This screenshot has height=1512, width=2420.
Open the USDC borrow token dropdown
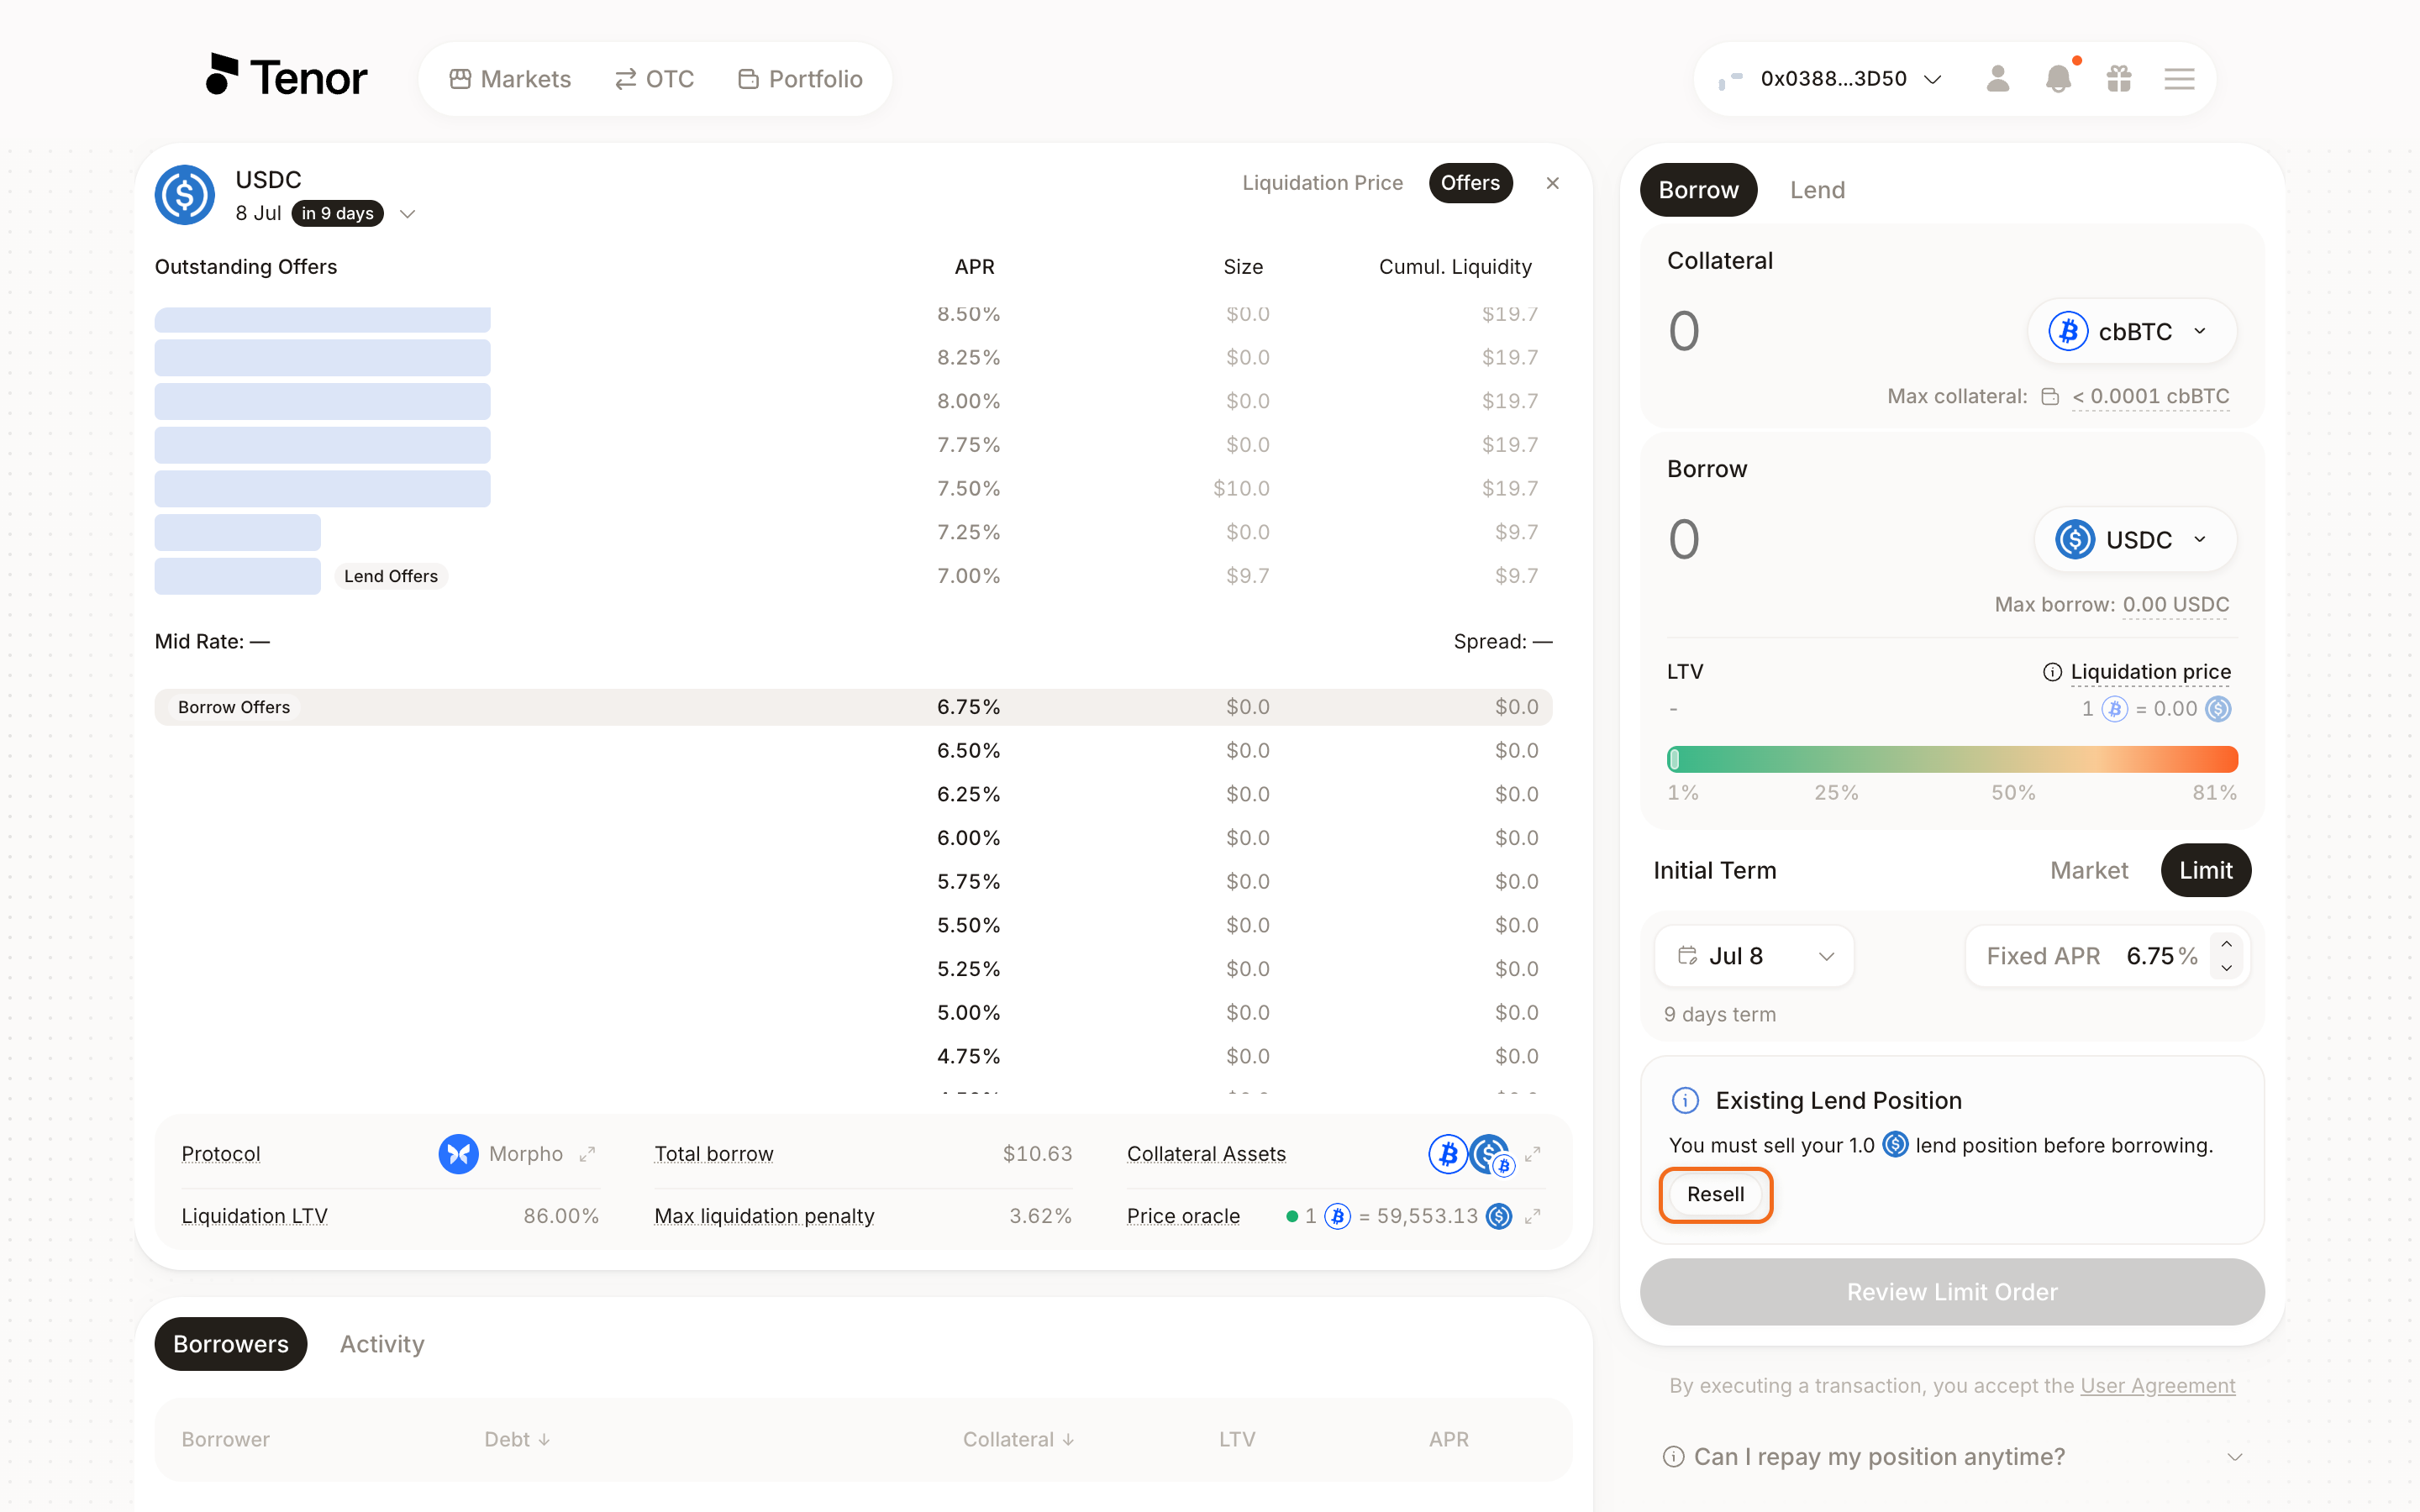pos(2135,540)
